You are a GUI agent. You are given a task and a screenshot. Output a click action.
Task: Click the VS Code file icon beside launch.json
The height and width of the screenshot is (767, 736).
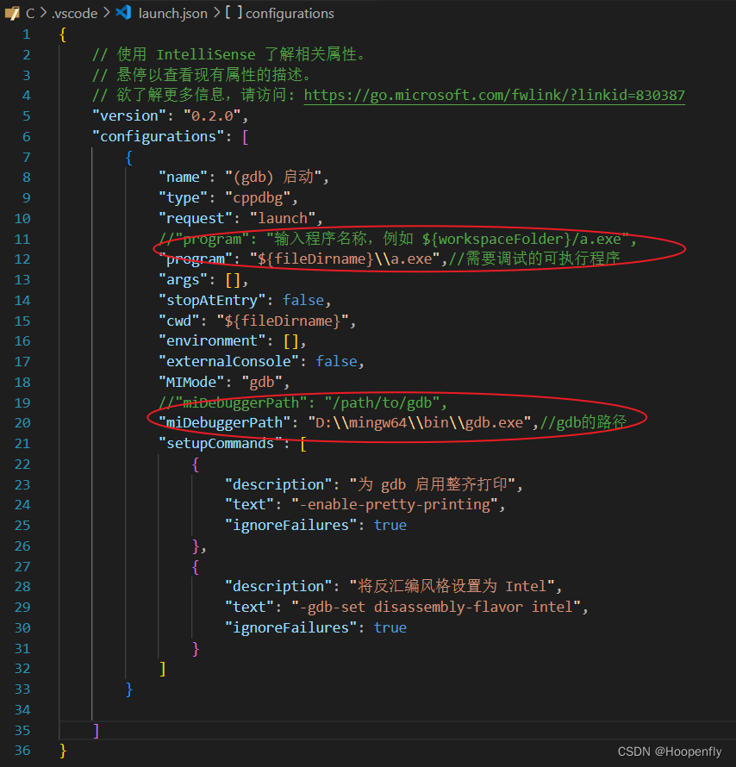(x=123, y=12)
